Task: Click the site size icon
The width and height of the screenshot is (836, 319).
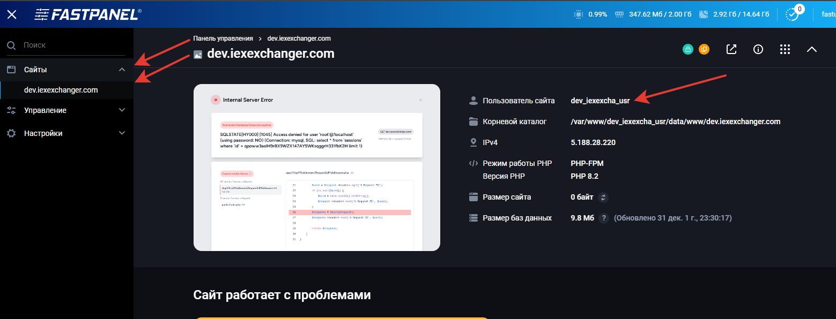Action: [x=473, y=197]
